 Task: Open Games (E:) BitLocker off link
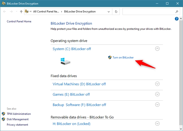[71, 94]
